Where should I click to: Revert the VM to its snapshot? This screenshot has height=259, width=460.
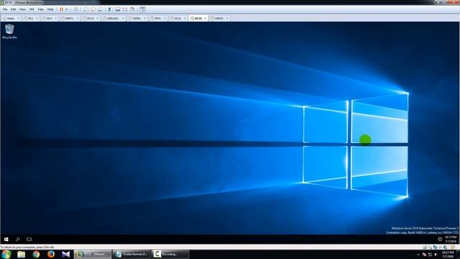click(93, 9)
